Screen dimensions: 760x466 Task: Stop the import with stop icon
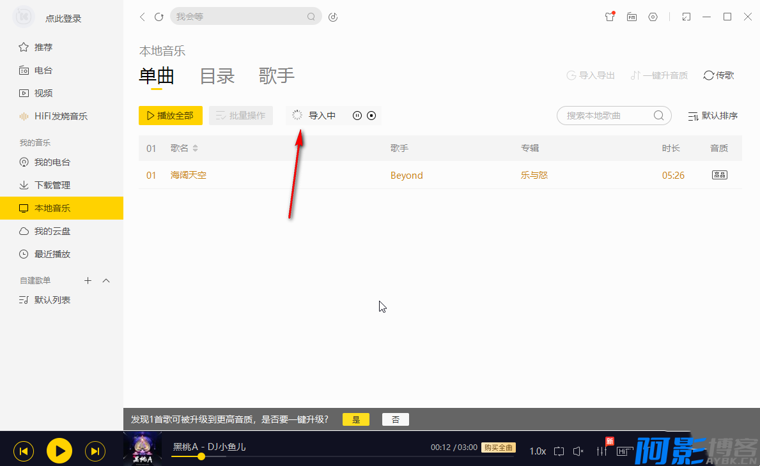pyautogui.click(x=371, y=116)
